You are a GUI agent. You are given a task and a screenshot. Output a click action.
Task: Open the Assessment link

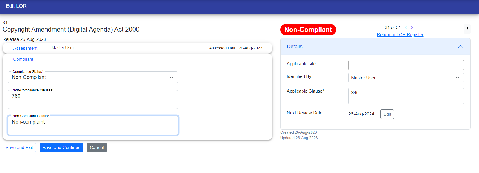click(25, 48)
